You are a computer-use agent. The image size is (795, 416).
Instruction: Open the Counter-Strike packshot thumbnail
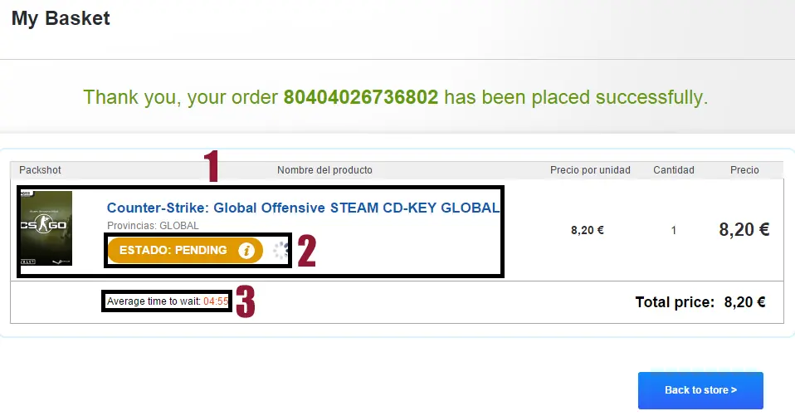tap(46, 228)
